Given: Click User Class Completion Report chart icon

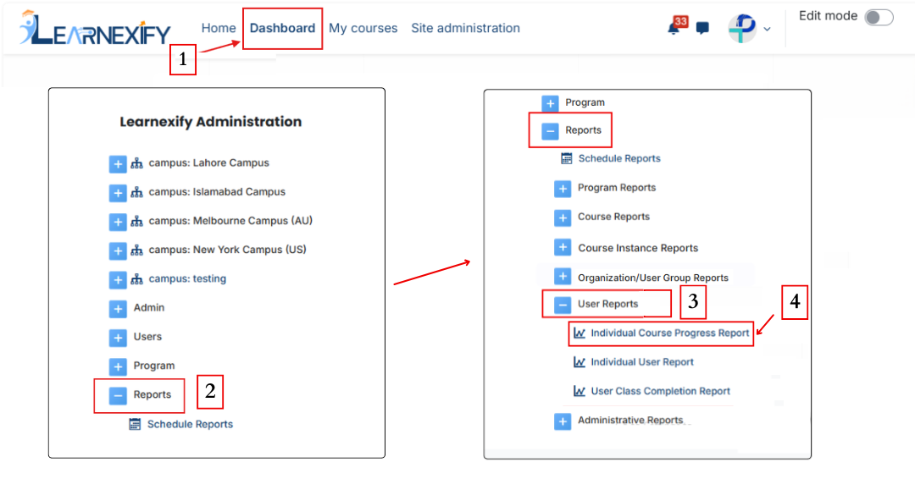Looking at the screenshot, I should [579, 391].
